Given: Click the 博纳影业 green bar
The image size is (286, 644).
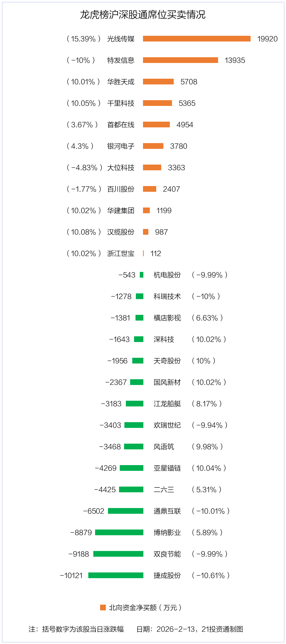Looking at the screenshot, I should pyautogui.click(x=119, y=532).
